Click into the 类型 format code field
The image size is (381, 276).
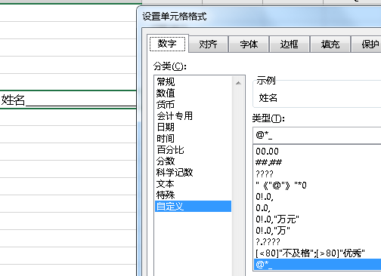click(317, 135)
